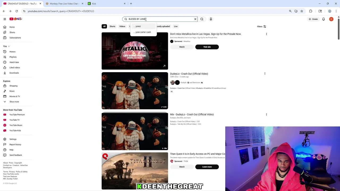Open the Titan Quest II ad thumbnail

click(x=135, y=171)
